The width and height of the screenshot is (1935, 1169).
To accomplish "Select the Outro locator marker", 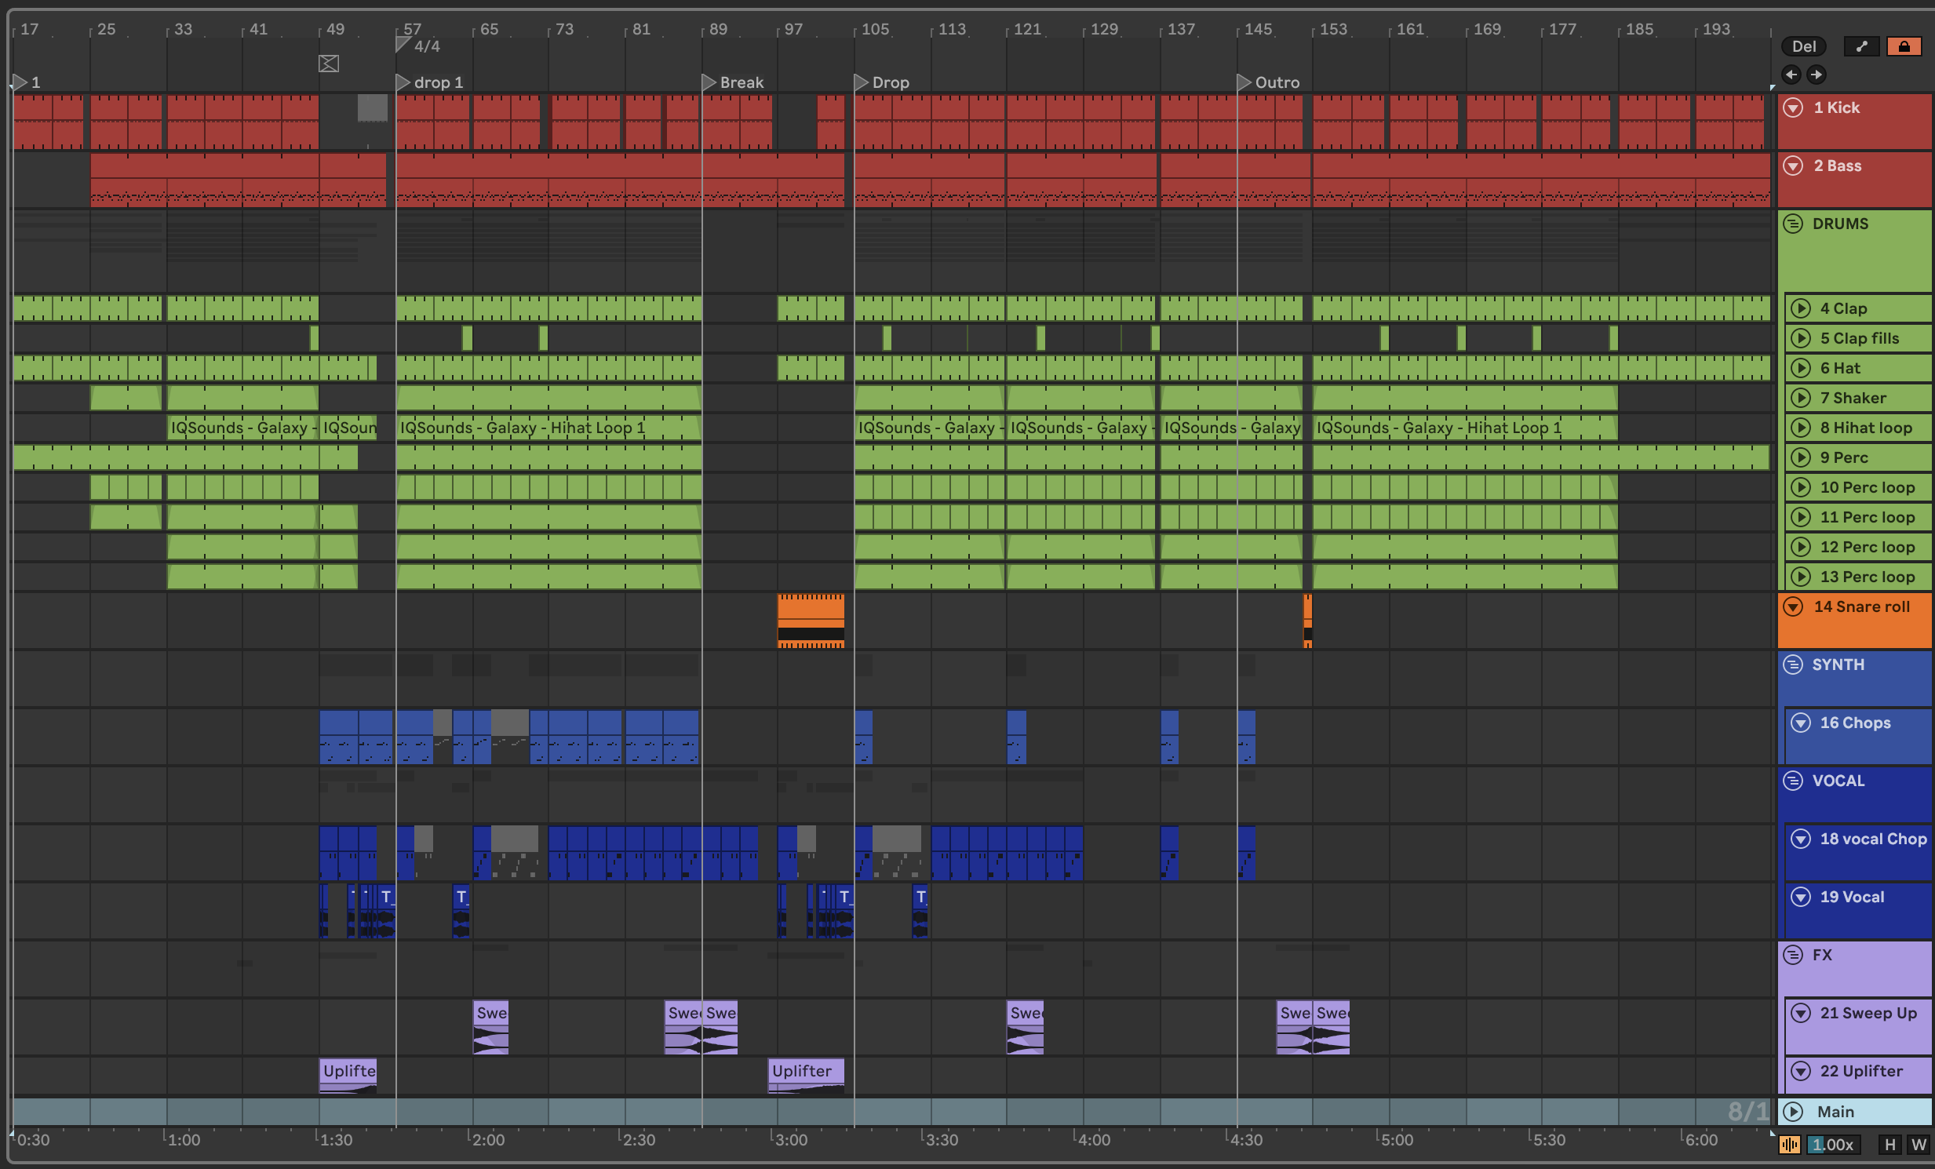I will (1244, 82).
